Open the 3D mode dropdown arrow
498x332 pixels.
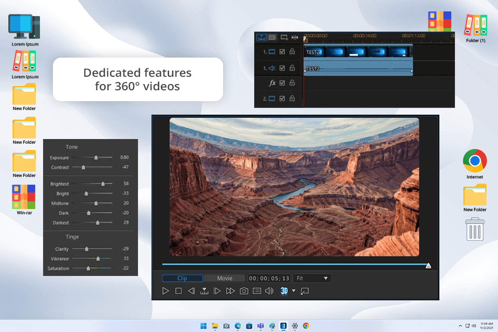[294, 290]
